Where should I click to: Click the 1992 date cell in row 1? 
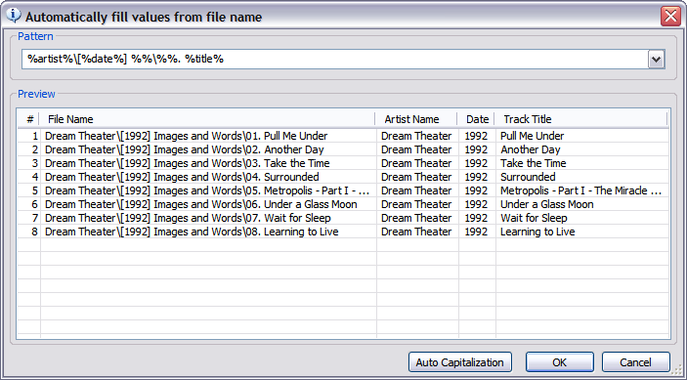(476, 136)
